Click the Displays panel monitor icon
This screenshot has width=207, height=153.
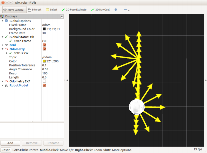pos(2,16)
